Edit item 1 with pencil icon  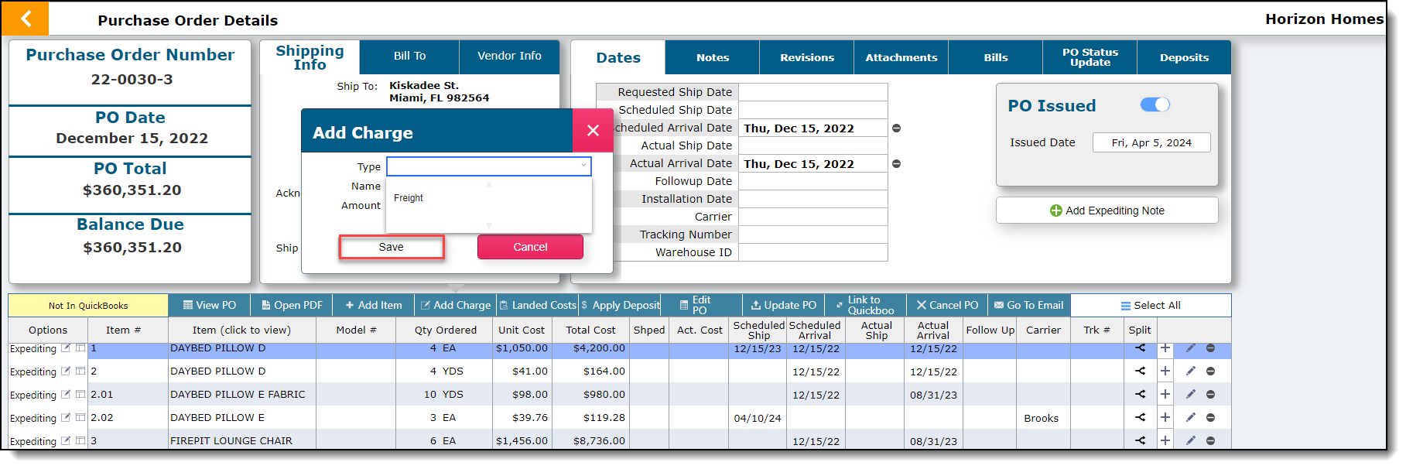click(1190, 348)
